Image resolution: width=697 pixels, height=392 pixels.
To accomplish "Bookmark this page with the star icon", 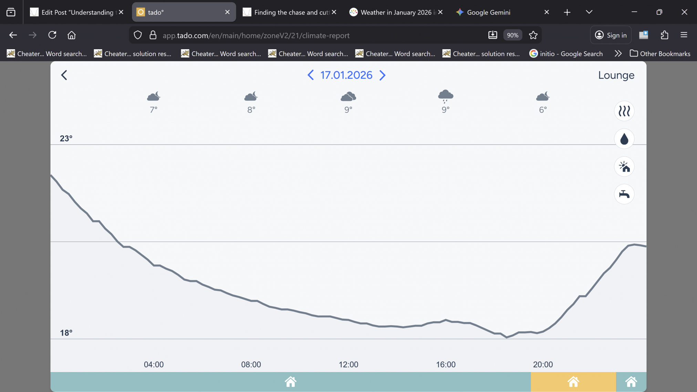I will click(533, 35).
